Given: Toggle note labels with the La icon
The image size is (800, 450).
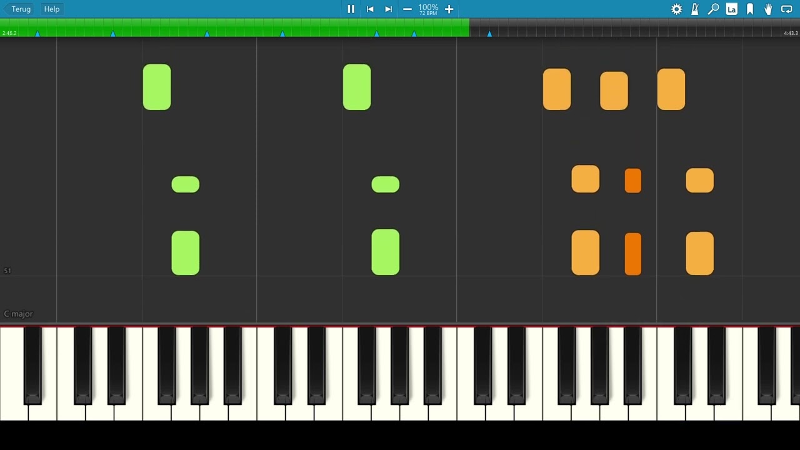Looking at the screenshot, I should tap(731, 9).
